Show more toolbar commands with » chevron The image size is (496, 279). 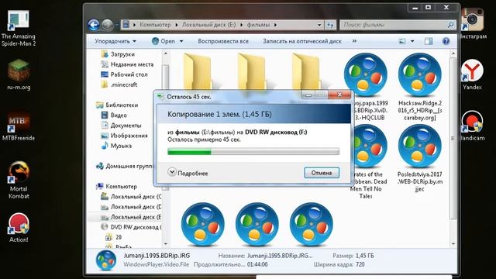tap(354, 41)
